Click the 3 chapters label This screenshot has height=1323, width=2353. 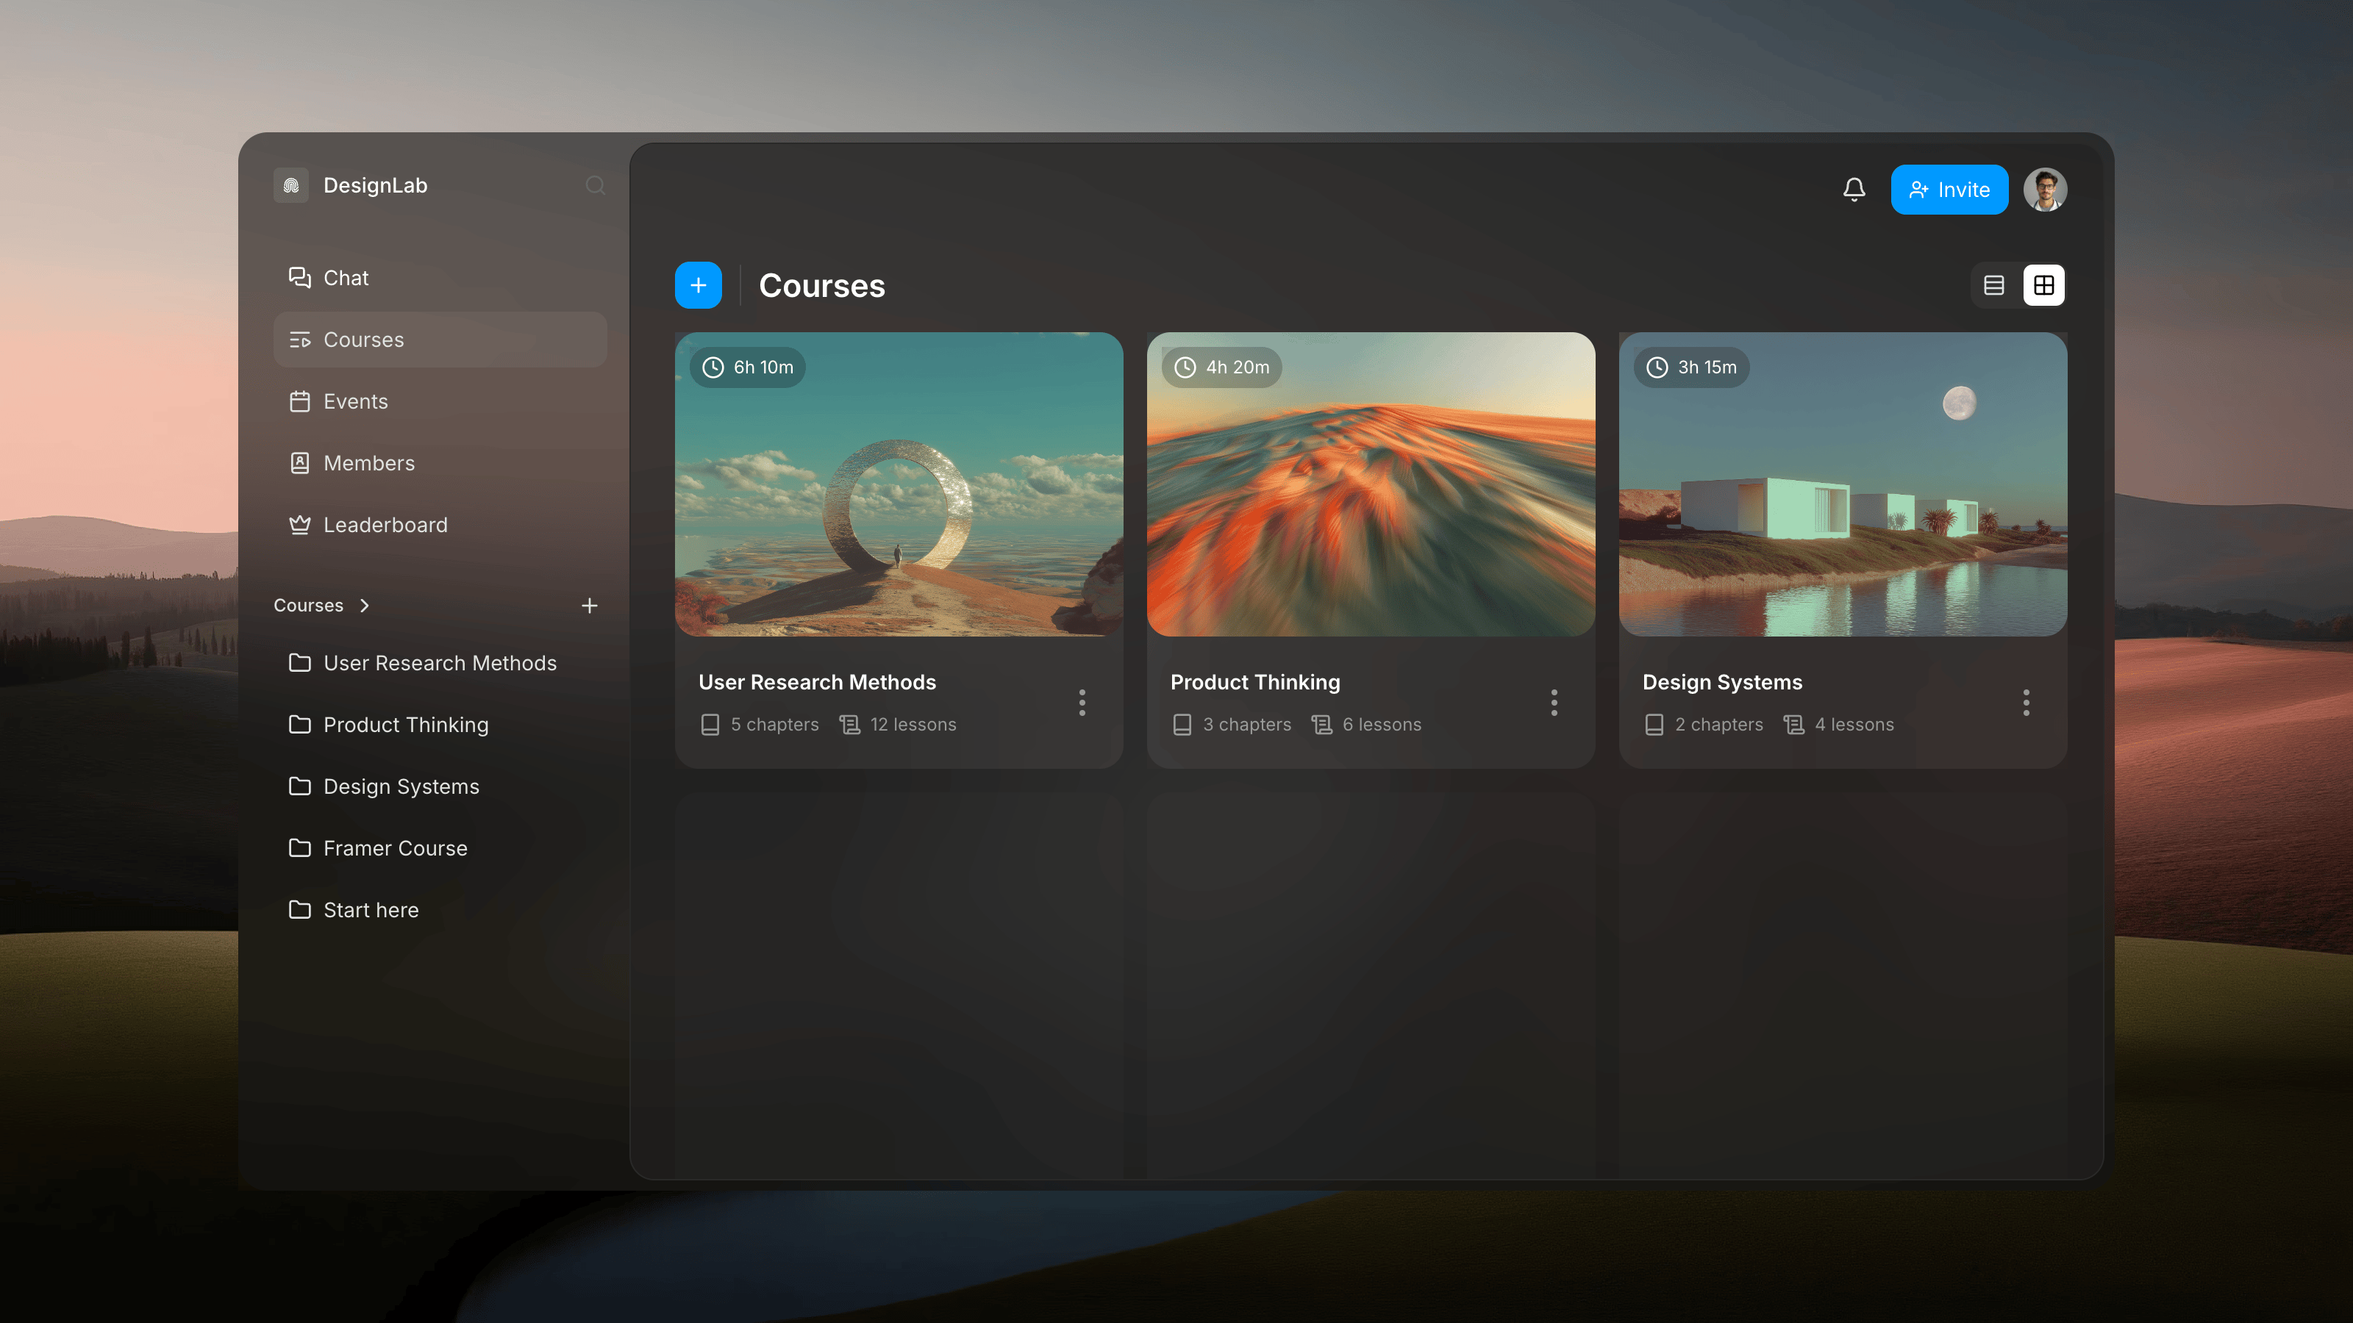pos(1232,724)
